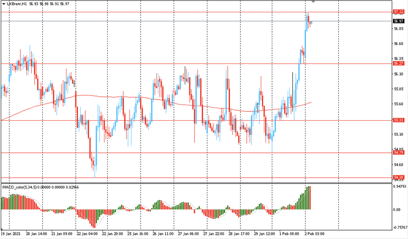The height and width of the screenshot is (239, 408).
Task: Click the 25 Jan 16:00 time axis label
Action: point(137,234)
